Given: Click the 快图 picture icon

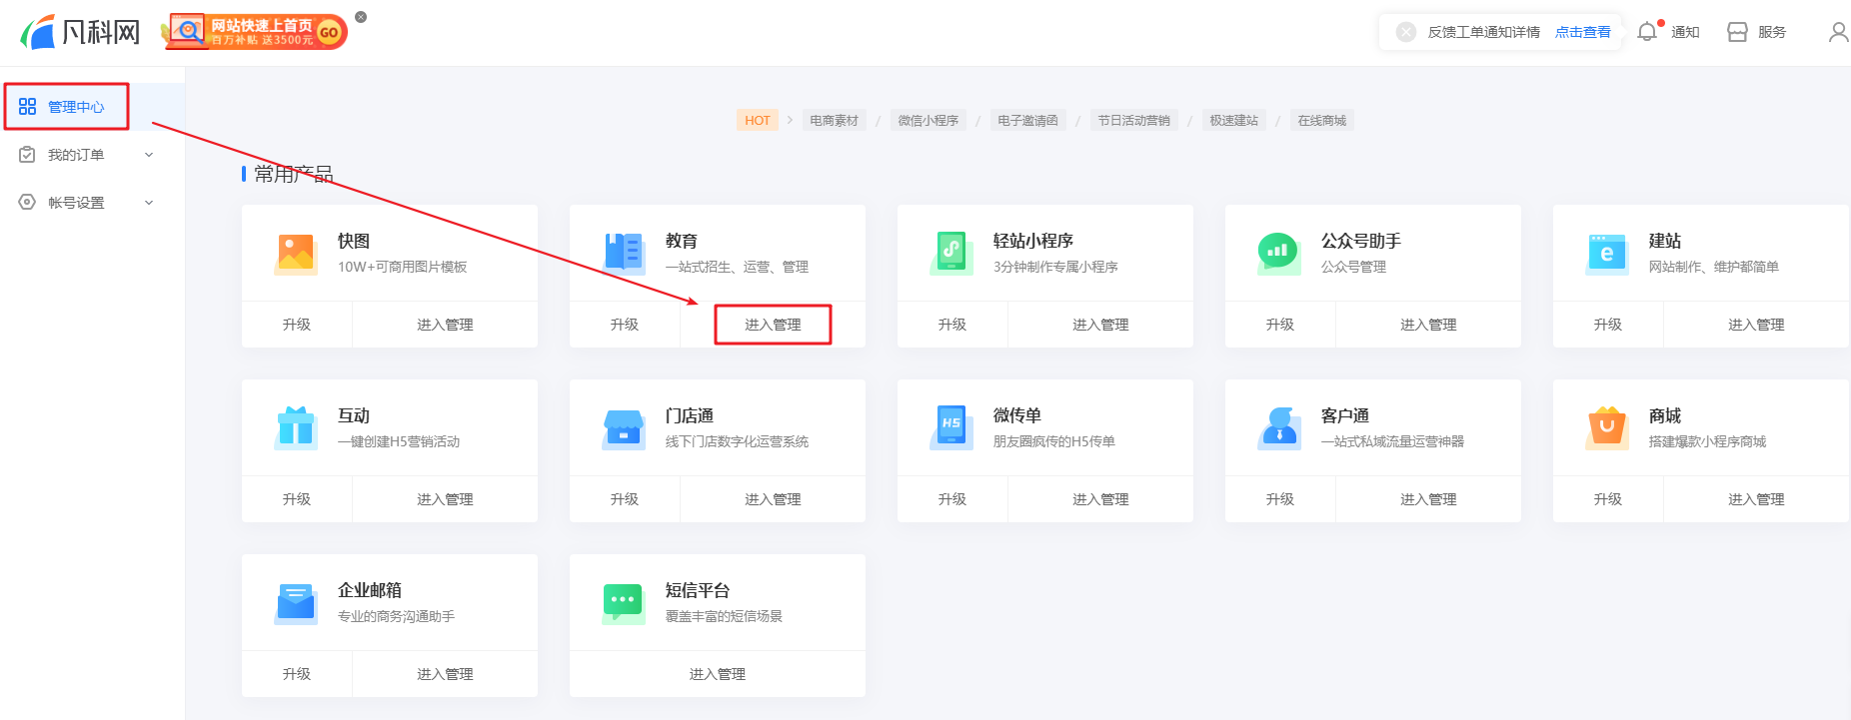Looking at the screenshot, I should pos(296,253).
